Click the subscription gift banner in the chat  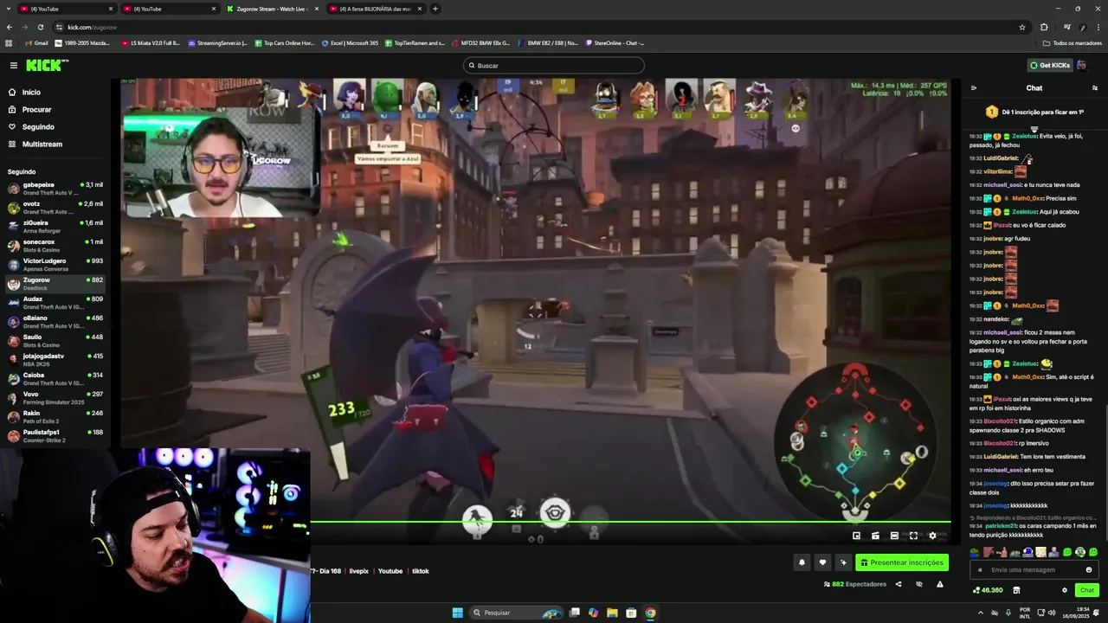(1034, 112)
